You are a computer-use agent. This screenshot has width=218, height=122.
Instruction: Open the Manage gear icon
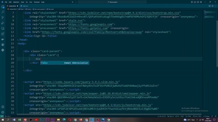point(3,112)
